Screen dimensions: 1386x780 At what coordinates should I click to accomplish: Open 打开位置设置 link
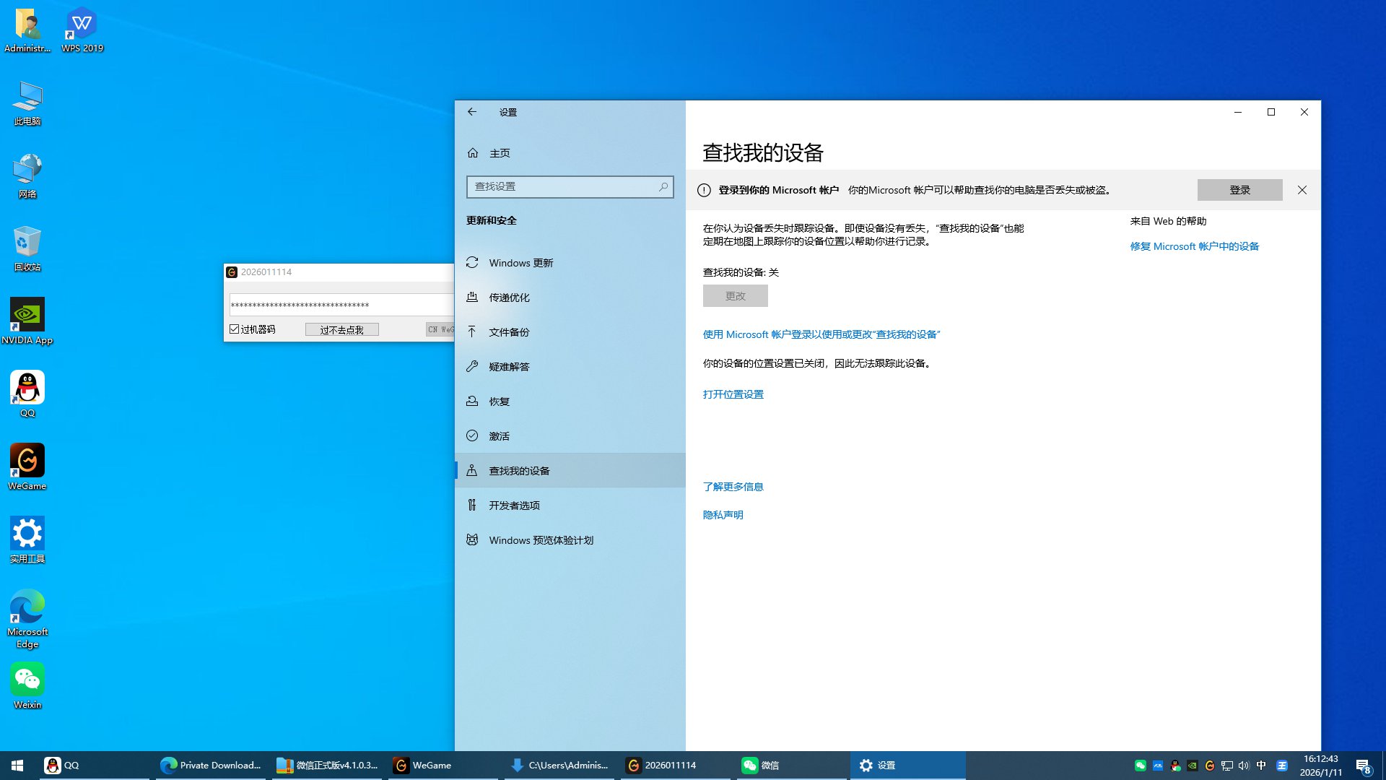(733, 394)
